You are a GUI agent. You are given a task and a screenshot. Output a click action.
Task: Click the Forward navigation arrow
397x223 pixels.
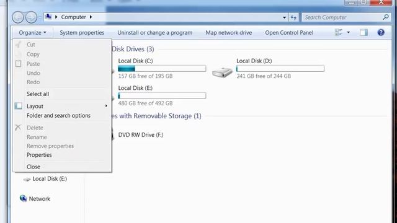click(x=31, y=17)
